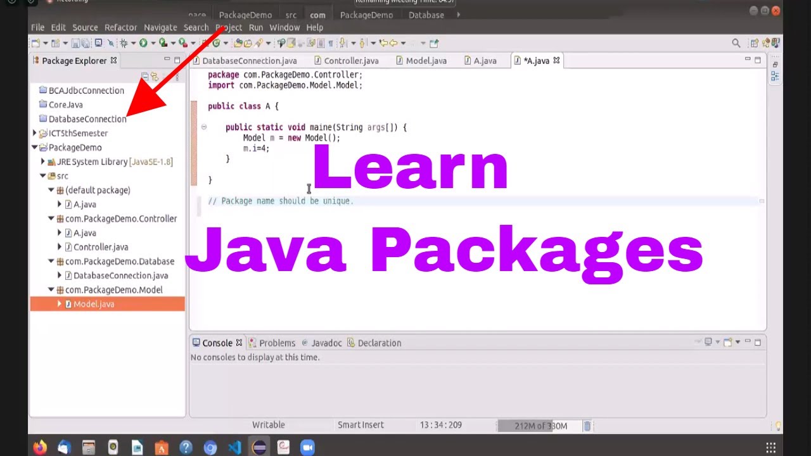Click the comment line in the editor

coord(281,201)
